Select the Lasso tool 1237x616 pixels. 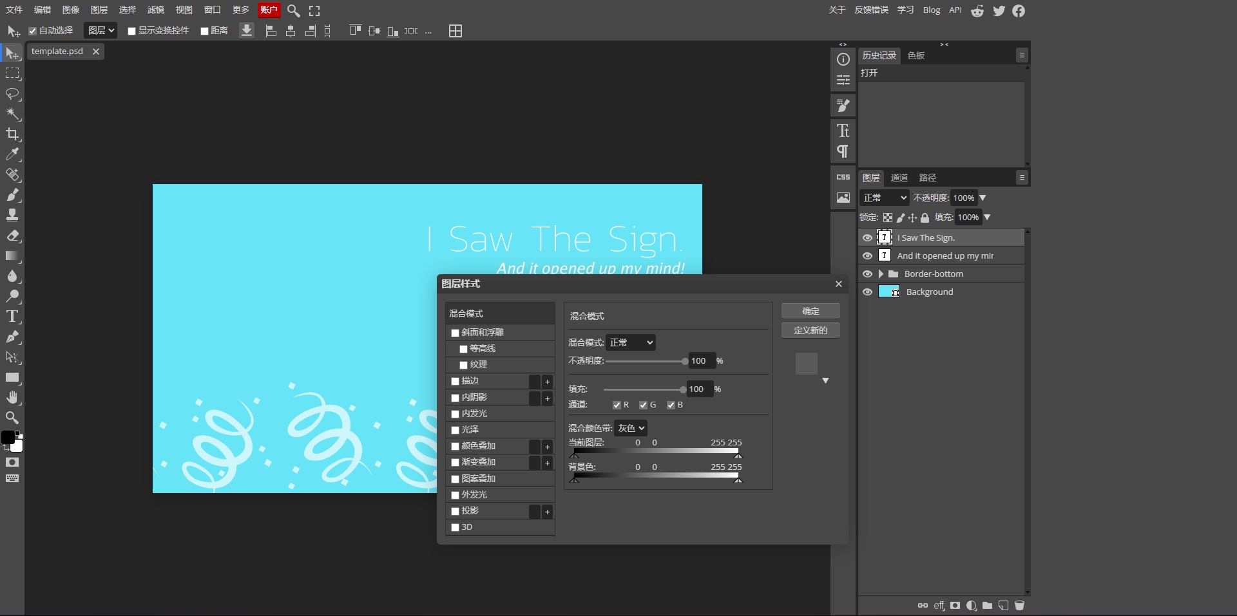tap(12, 94)
